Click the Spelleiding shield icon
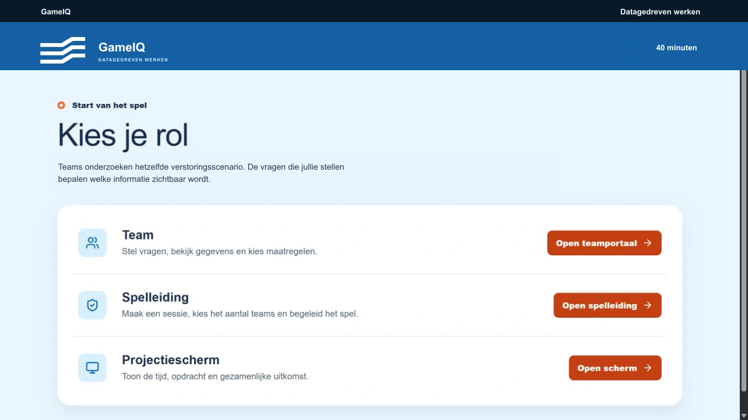This screenshot has width=748, height=420. point(92,306)
